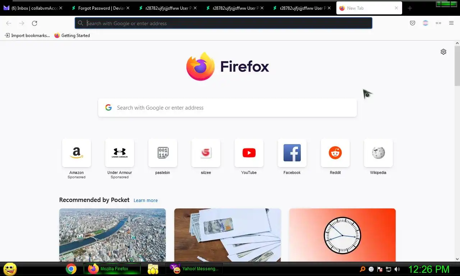Image resolution: width=460 pixels, height=276 pixels.
Task: Click the Import bookmarks icon in bookmarks bar
Action: 7,36
